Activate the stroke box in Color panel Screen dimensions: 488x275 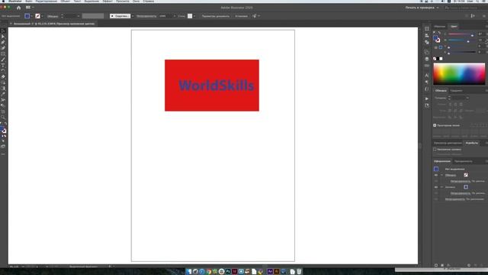click(438, 40)
